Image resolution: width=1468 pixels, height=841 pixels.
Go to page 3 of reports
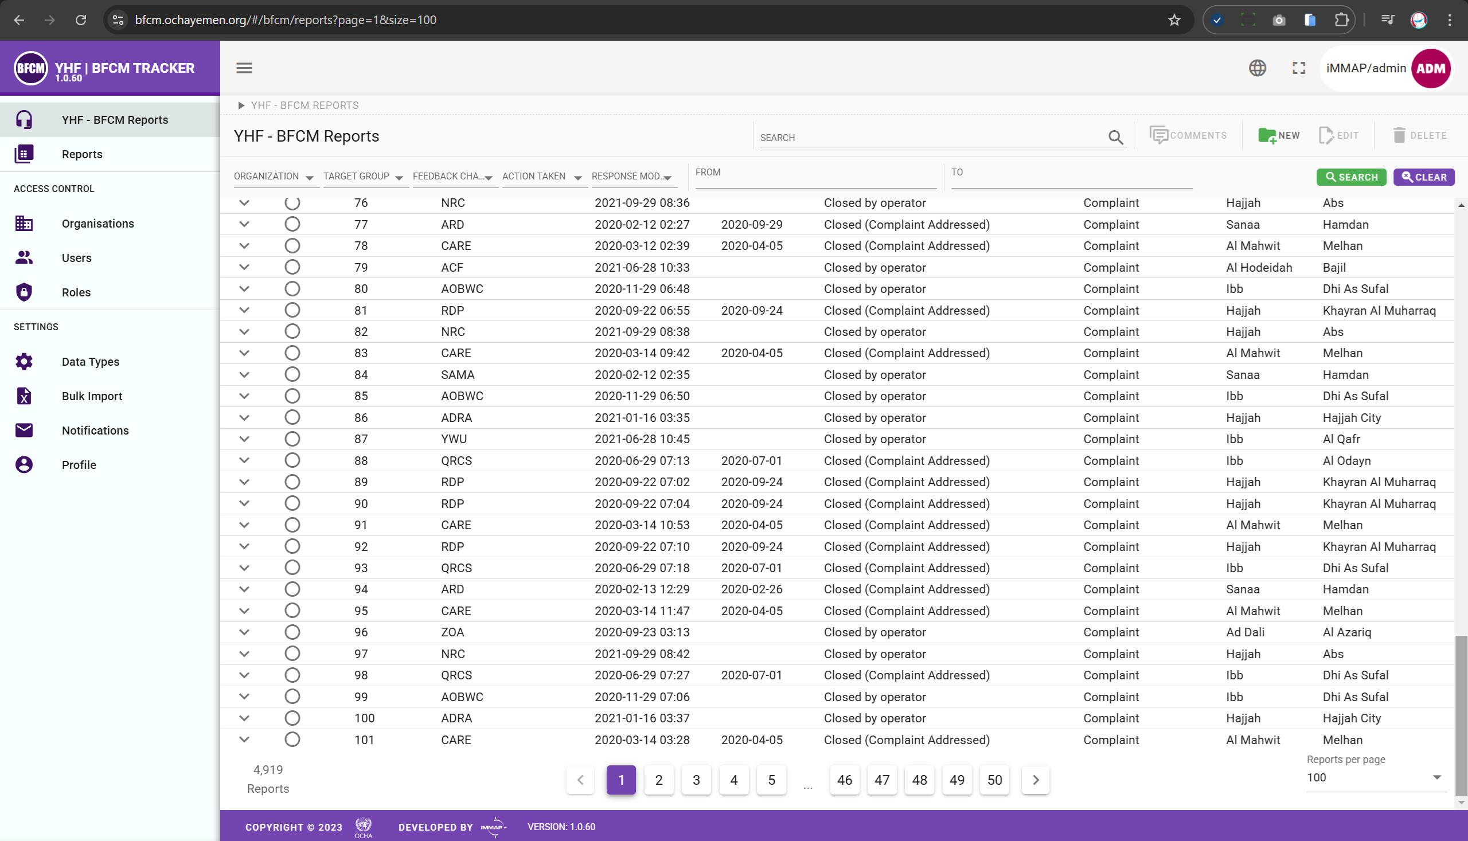pos(696,780)
